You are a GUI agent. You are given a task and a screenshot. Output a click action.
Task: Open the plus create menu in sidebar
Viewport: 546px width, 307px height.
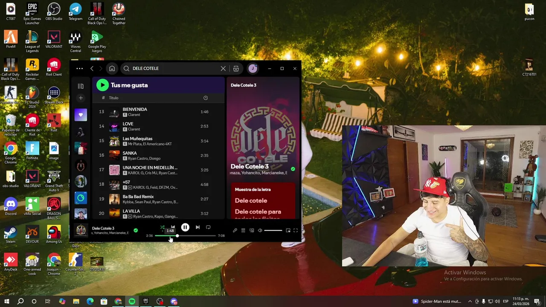click(81, 98)
